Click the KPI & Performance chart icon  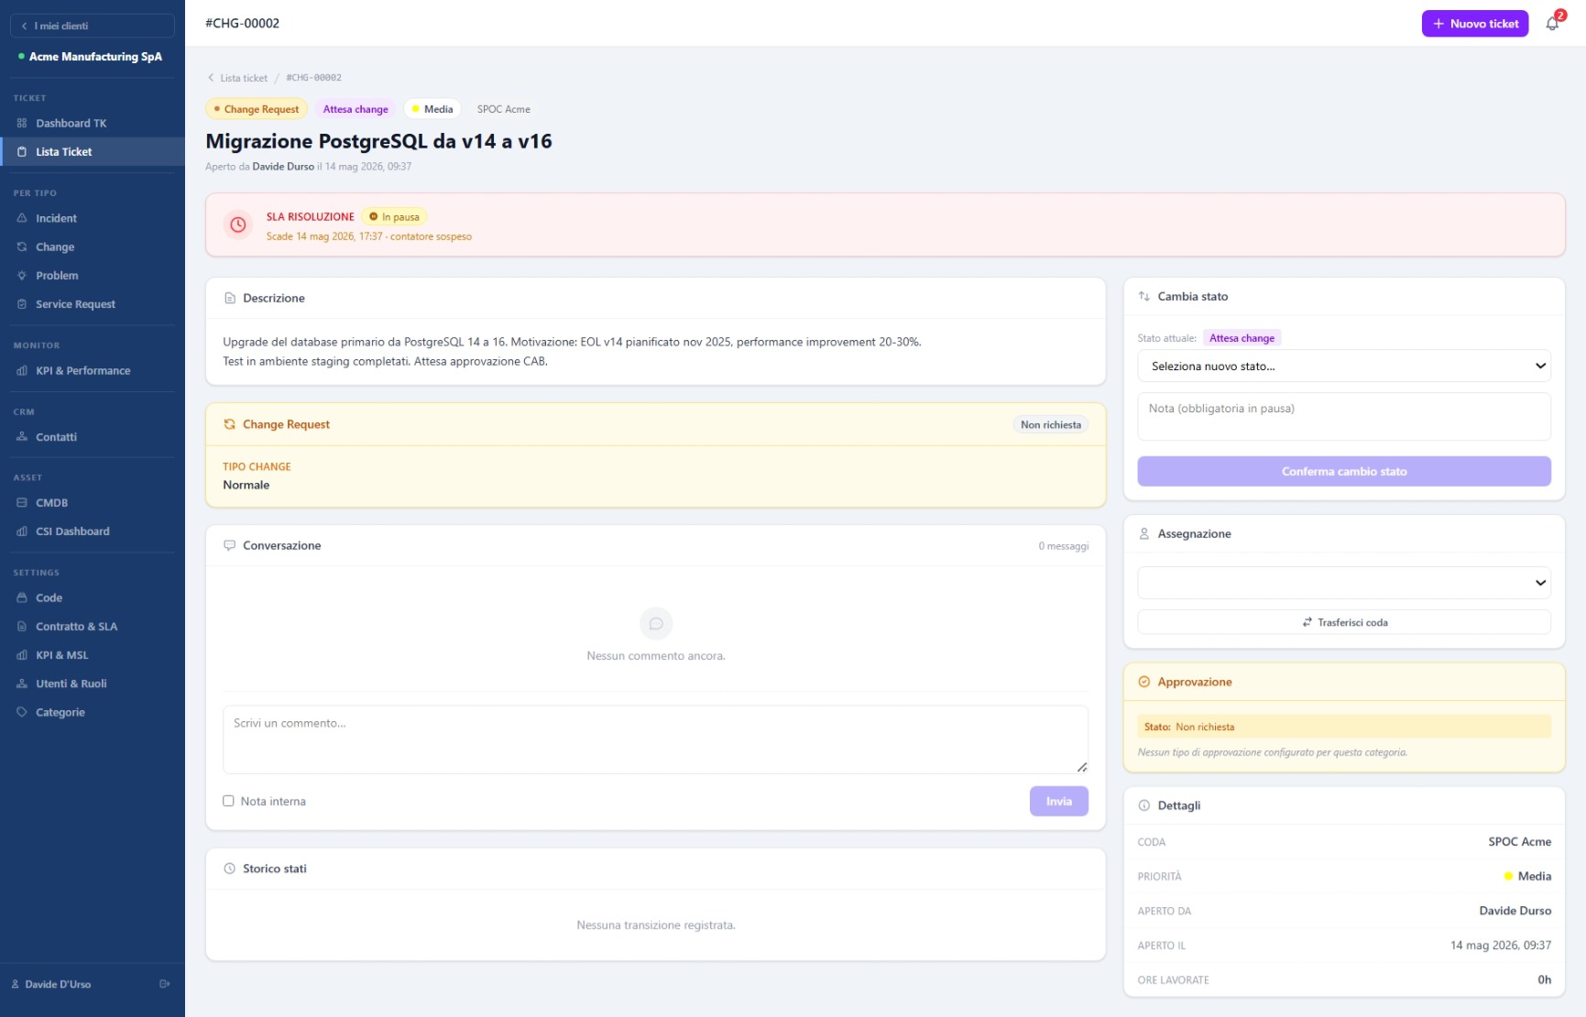[x=22, y=370]
